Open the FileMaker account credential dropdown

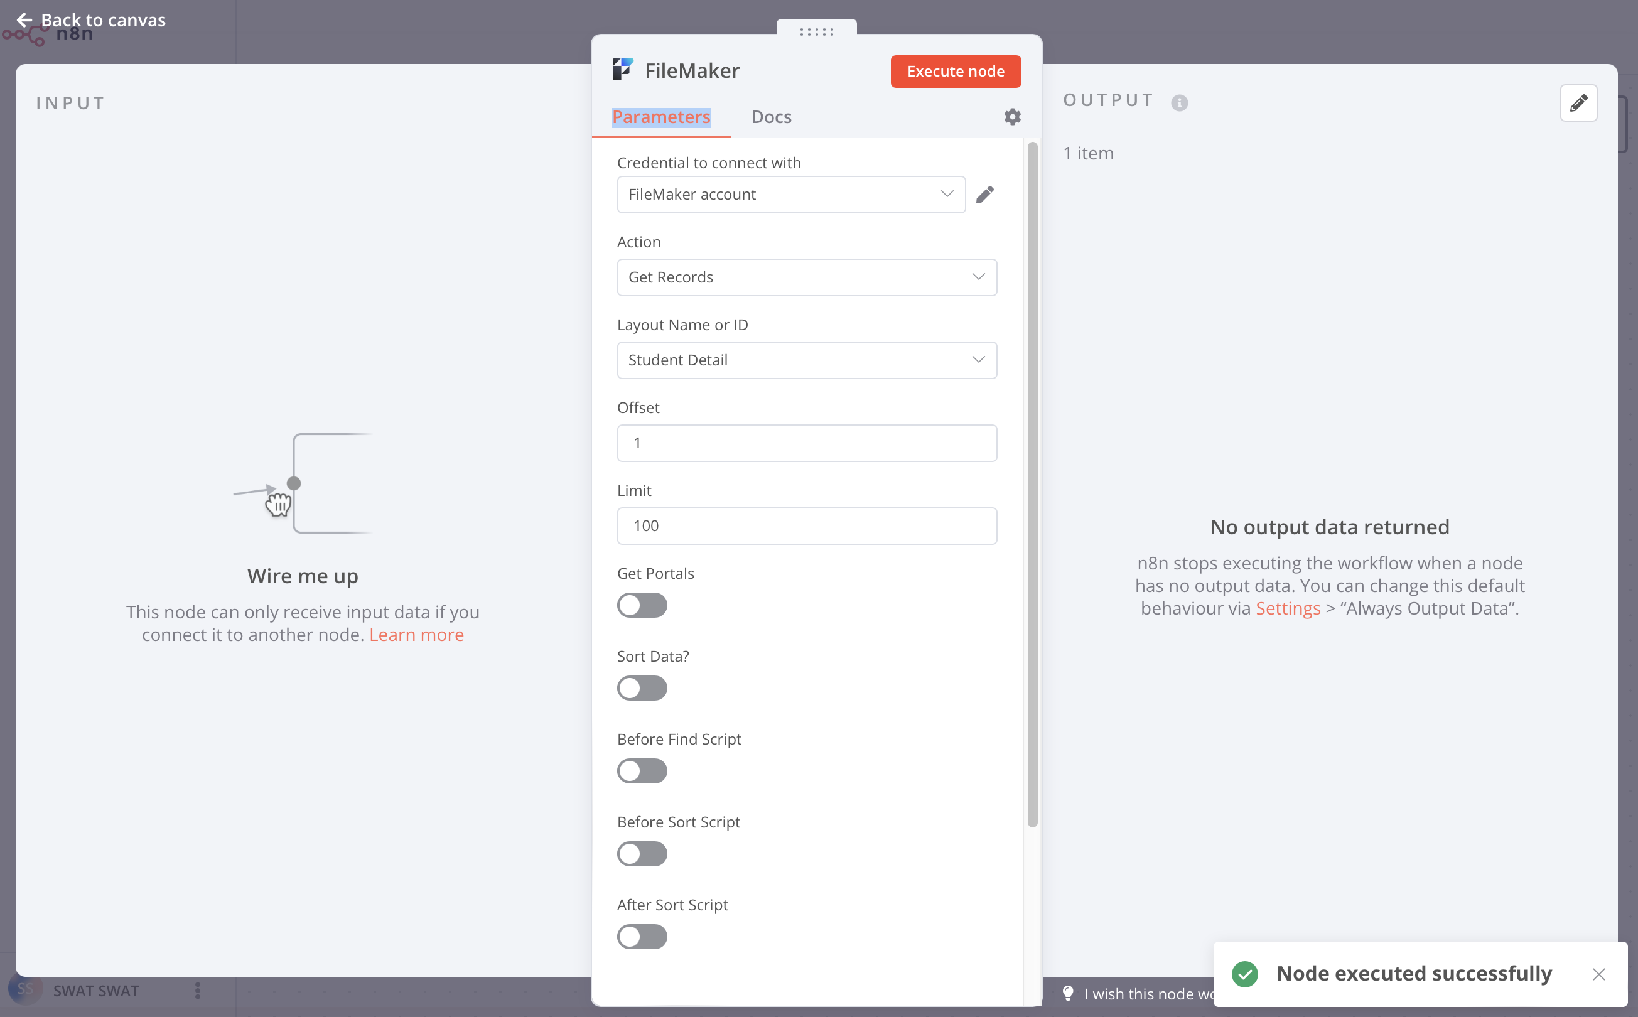tap(790, 195)
